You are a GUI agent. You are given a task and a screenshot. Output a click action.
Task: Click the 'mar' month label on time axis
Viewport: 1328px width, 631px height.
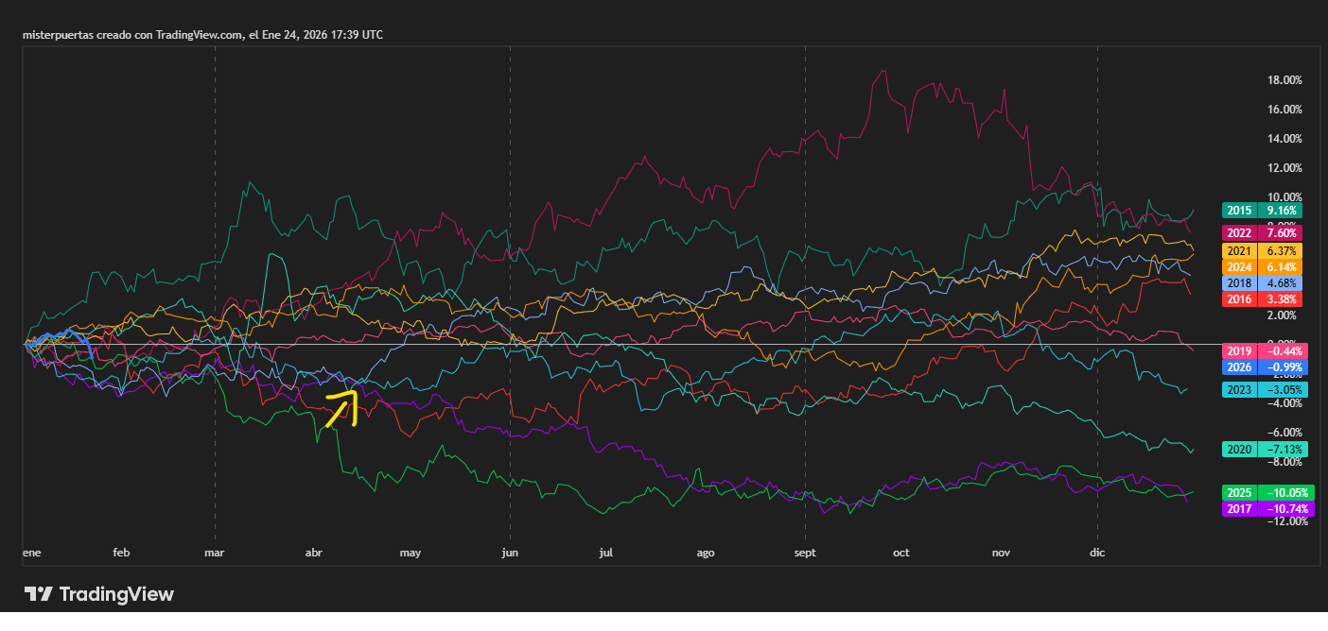click(215, 553)
